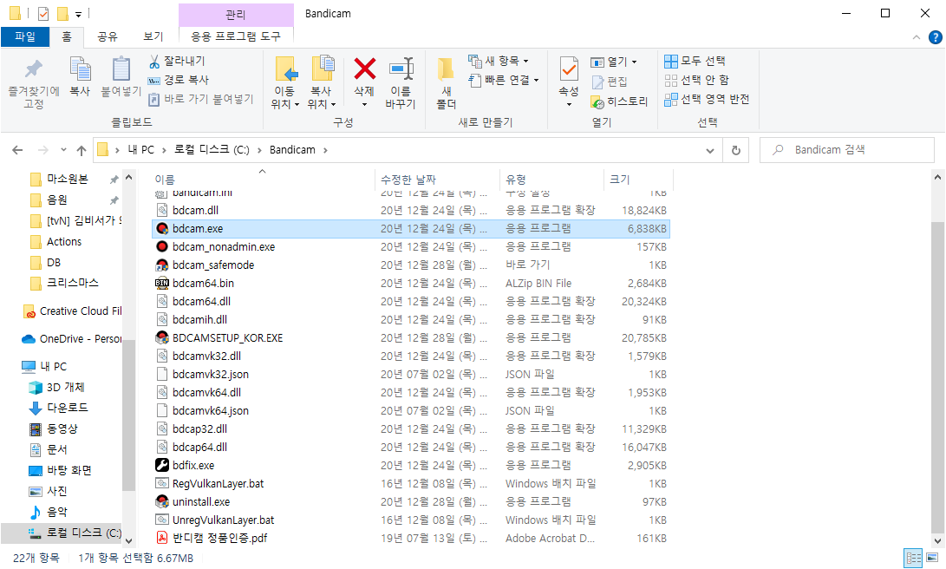Click the Manage (관리) contextual tab
946x569 pixels.
tap(236, 14)
